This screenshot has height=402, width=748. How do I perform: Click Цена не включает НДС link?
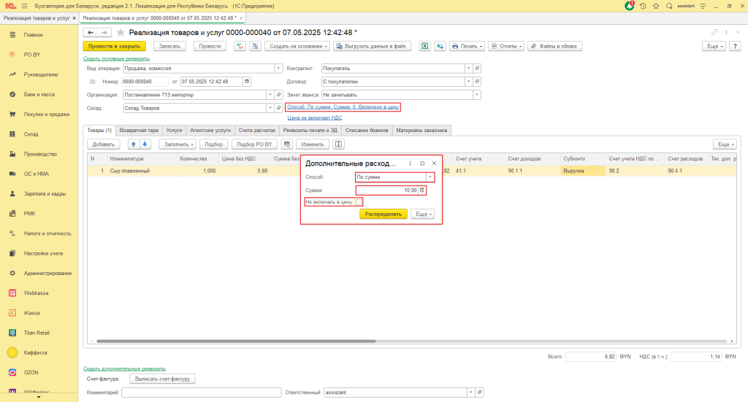[315, 117]
